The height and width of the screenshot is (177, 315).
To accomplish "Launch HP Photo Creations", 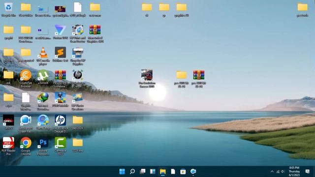I will [78, 97].
